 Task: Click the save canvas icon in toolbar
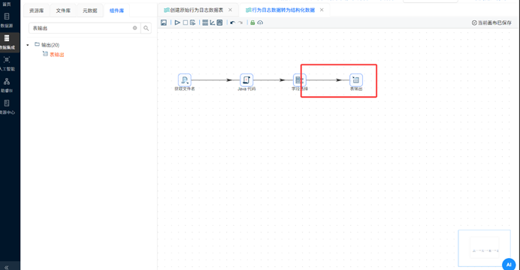tap(164, 22)
